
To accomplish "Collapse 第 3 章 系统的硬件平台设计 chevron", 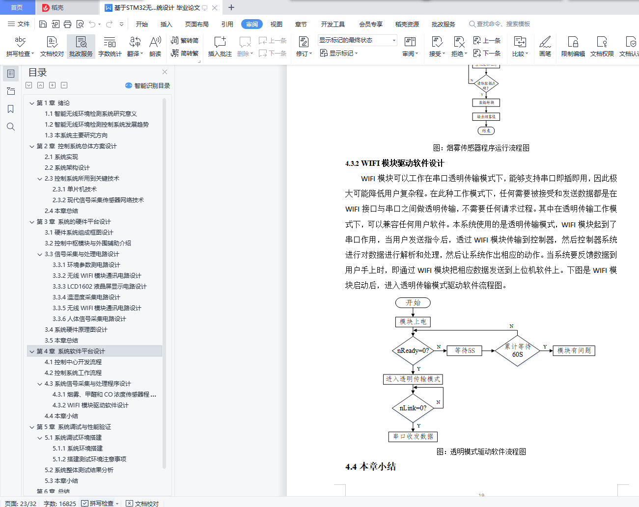I will click(32, 222).
